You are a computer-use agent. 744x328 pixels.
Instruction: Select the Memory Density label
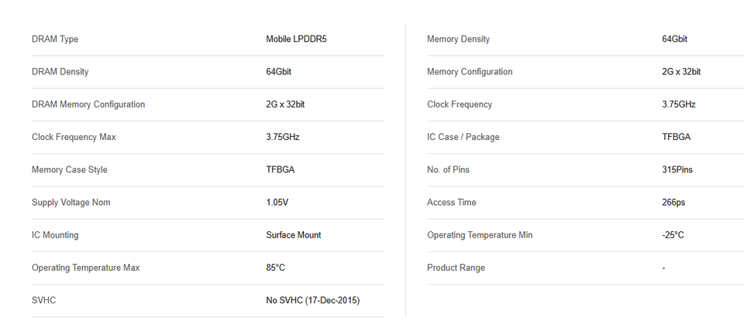pyautogui.click(x=458, y=39)
